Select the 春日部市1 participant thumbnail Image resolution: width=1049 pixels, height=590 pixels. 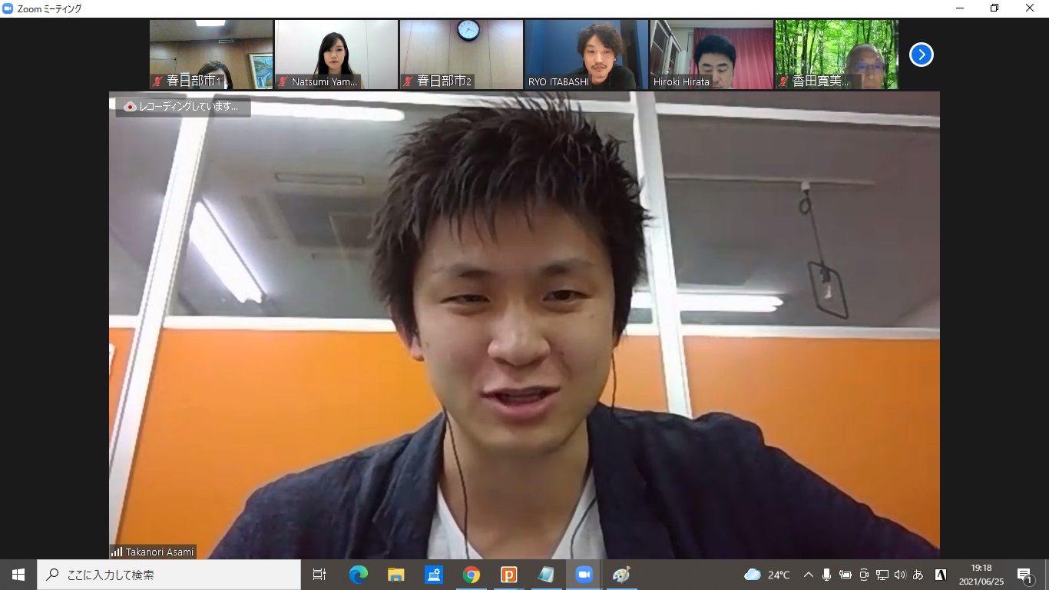click(x=211, y=55)
